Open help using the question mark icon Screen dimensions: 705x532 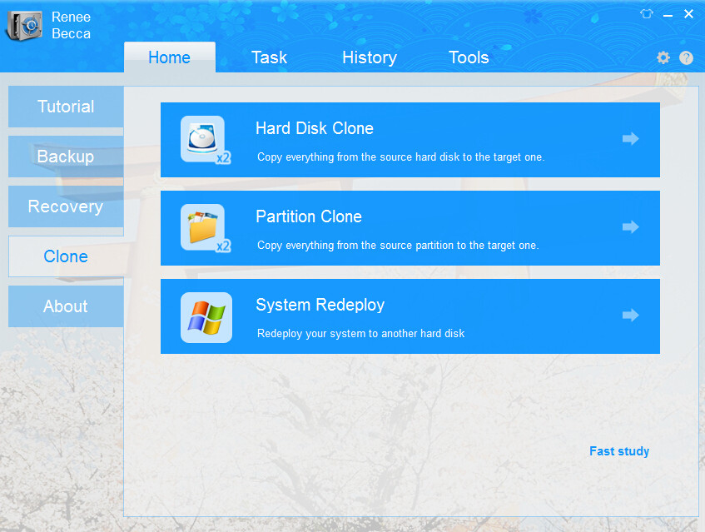click(686, 57)
